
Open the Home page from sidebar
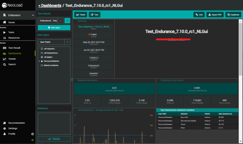tap(11, 22)
